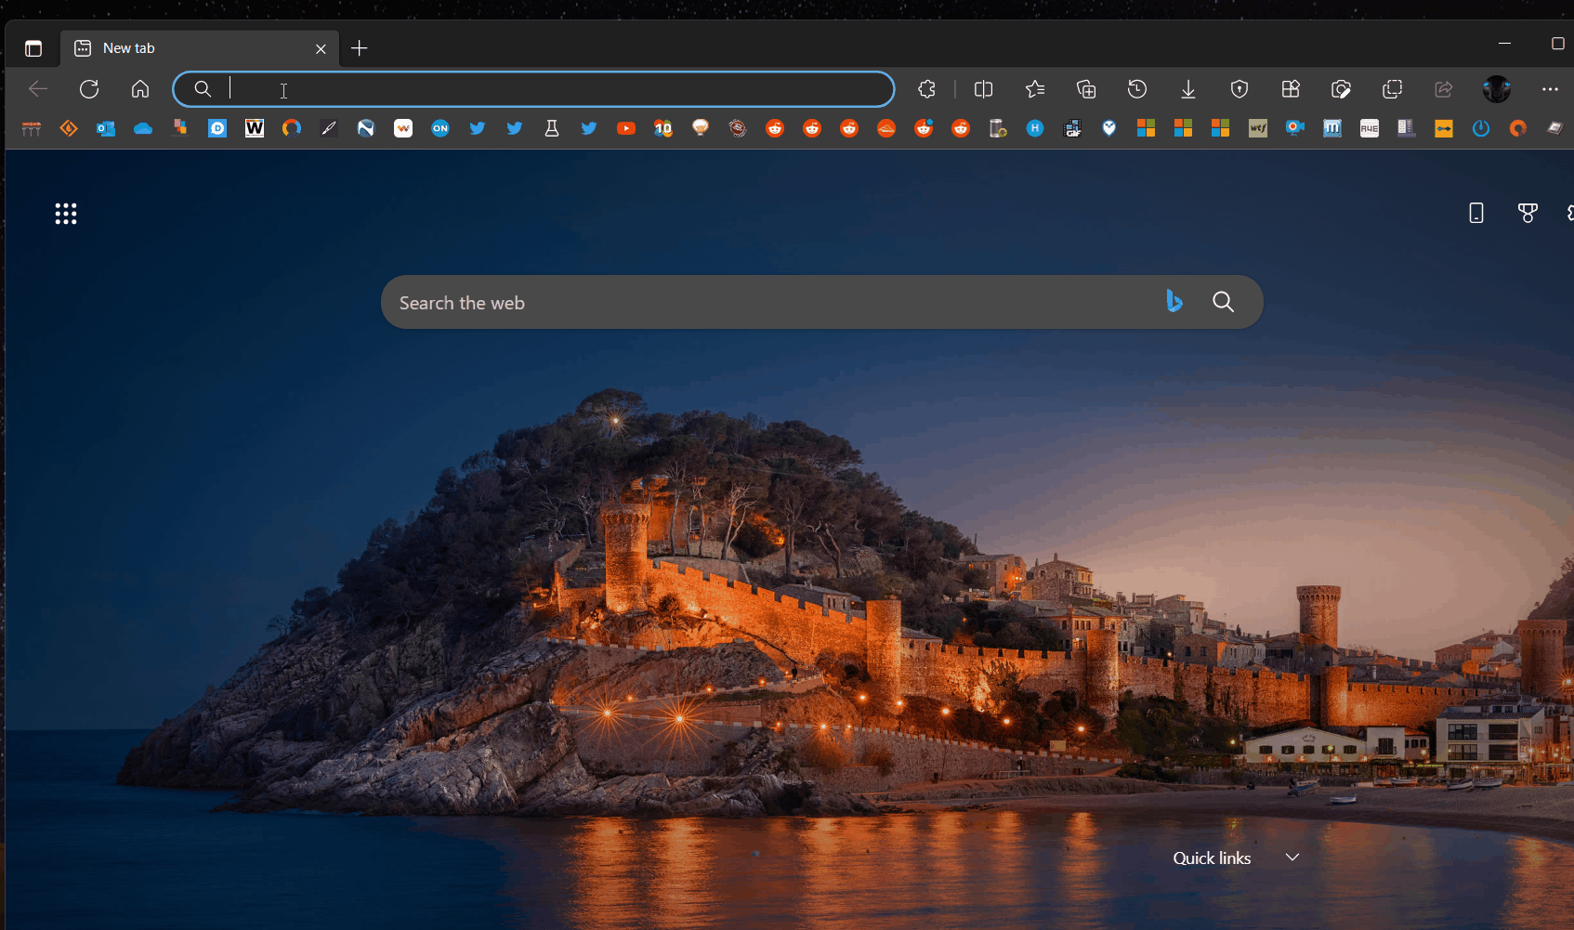Image resolution: width=1574 pixels, height=930 pixels.
Task: Expand the Quick links chevron
Action: point(1292,857)
